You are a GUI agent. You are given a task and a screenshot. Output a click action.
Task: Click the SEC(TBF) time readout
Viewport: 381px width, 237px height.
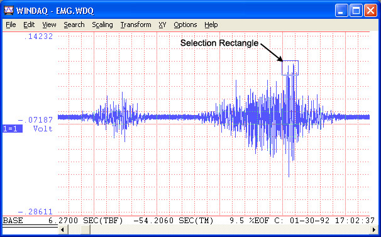point(86,221)
